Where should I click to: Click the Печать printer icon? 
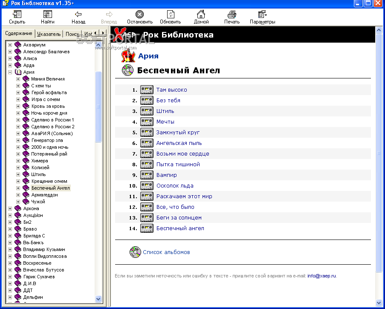pos(232,14)
